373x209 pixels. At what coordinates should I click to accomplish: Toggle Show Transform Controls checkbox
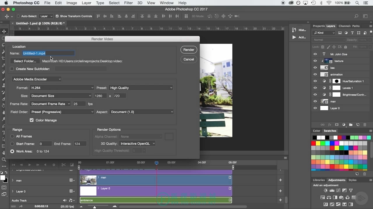[x=57, y=16]
